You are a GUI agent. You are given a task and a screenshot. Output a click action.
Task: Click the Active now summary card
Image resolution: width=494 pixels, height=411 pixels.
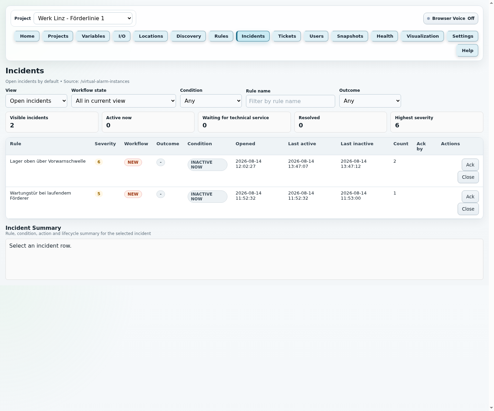pos(148,122)
